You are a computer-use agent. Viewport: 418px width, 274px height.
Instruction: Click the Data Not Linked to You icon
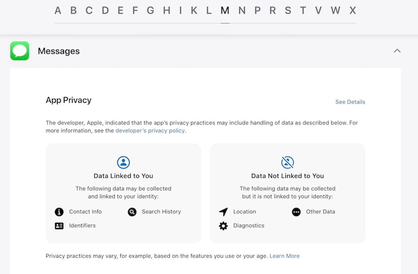(x=288, y=163)
